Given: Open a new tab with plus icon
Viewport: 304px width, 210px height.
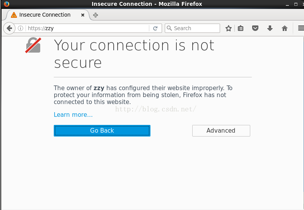Looking at the screenshot, I should pyautogui.click(x=96, y=15).
